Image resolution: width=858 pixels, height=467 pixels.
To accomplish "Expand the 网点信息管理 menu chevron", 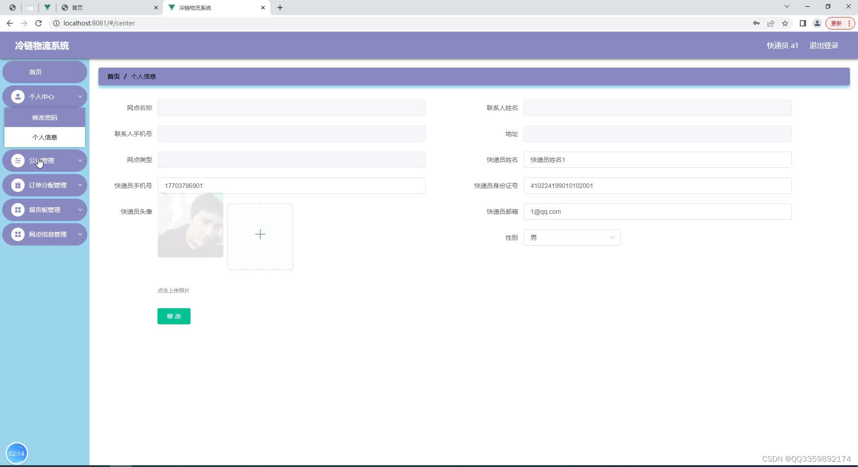I will tap(80, 234).
